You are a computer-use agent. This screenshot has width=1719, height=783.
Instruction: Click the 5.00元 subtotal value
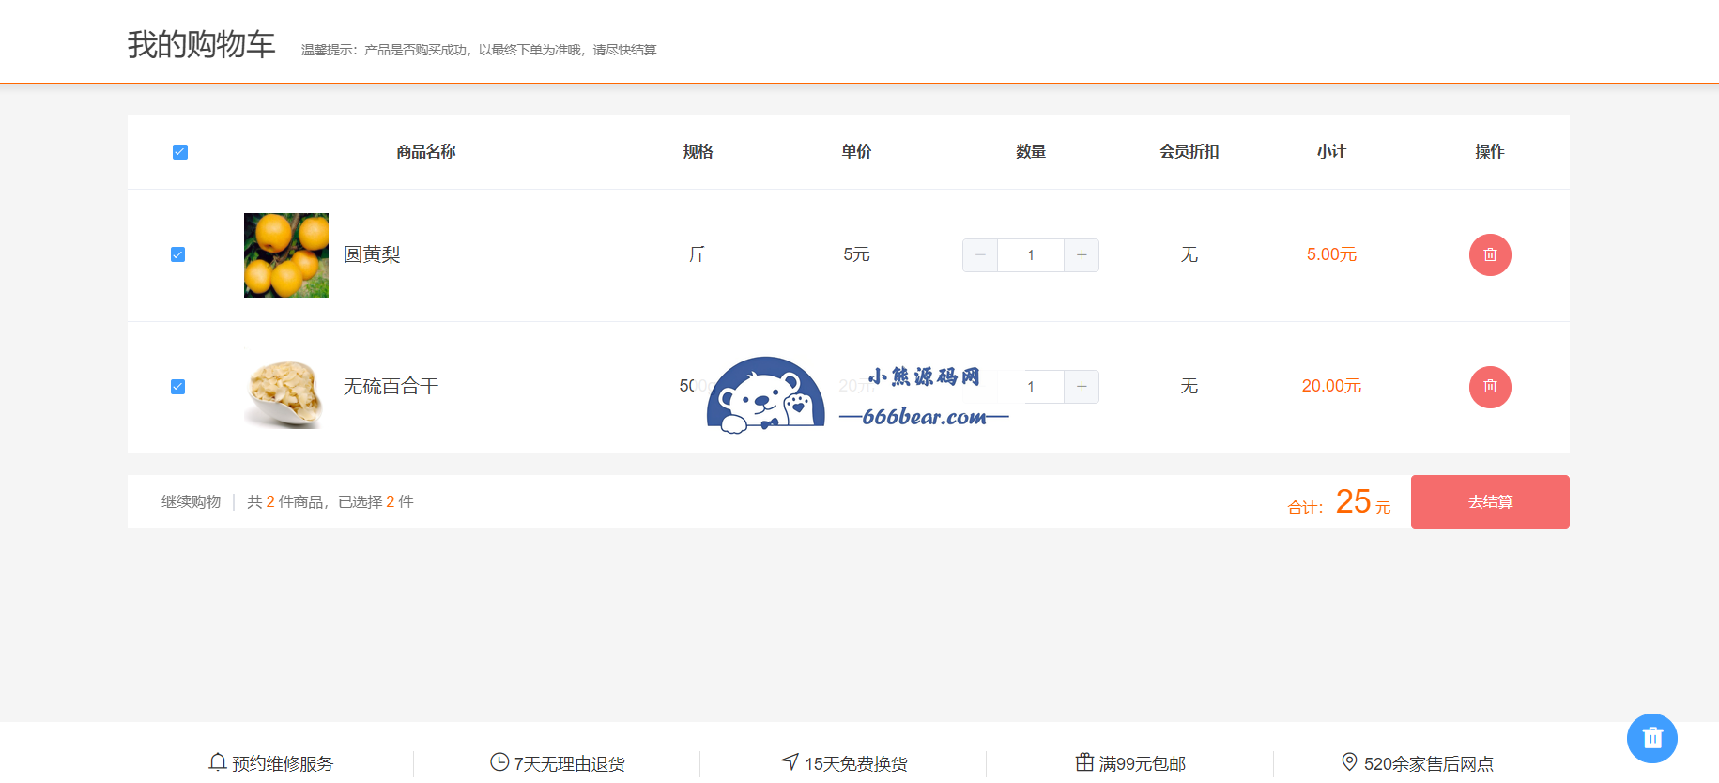tap(1331, 254)
